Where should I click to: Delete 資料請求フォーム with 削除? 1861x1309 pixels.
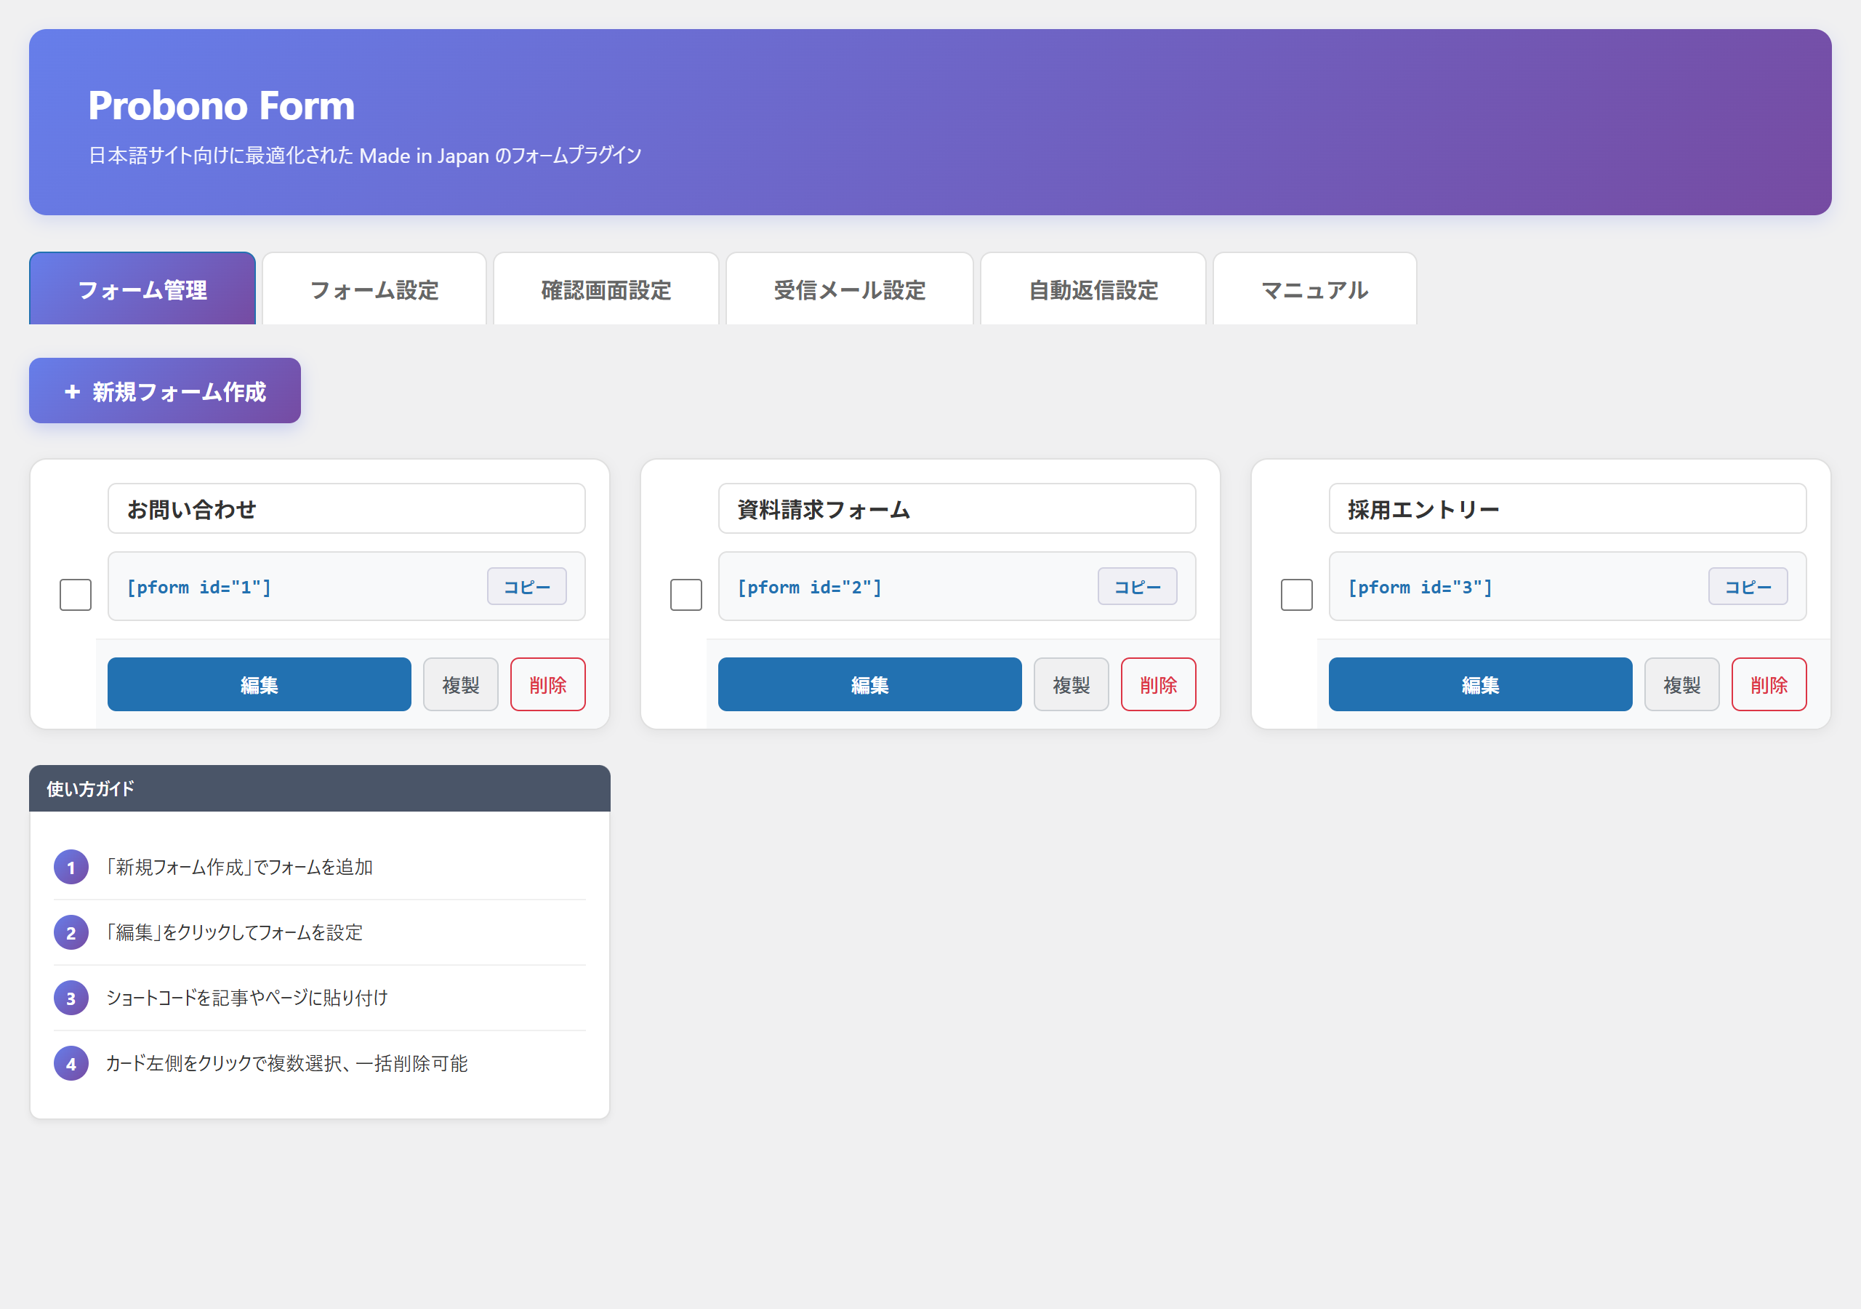1158,684
